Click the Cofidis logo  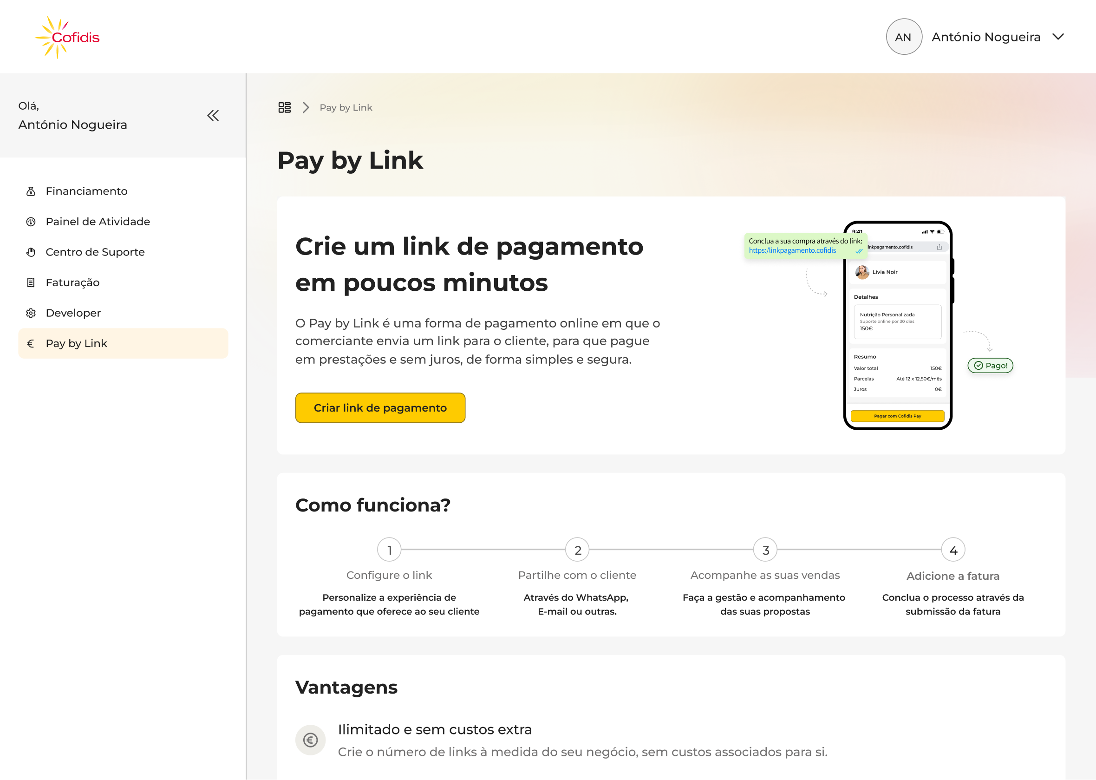tap(67, 37)
